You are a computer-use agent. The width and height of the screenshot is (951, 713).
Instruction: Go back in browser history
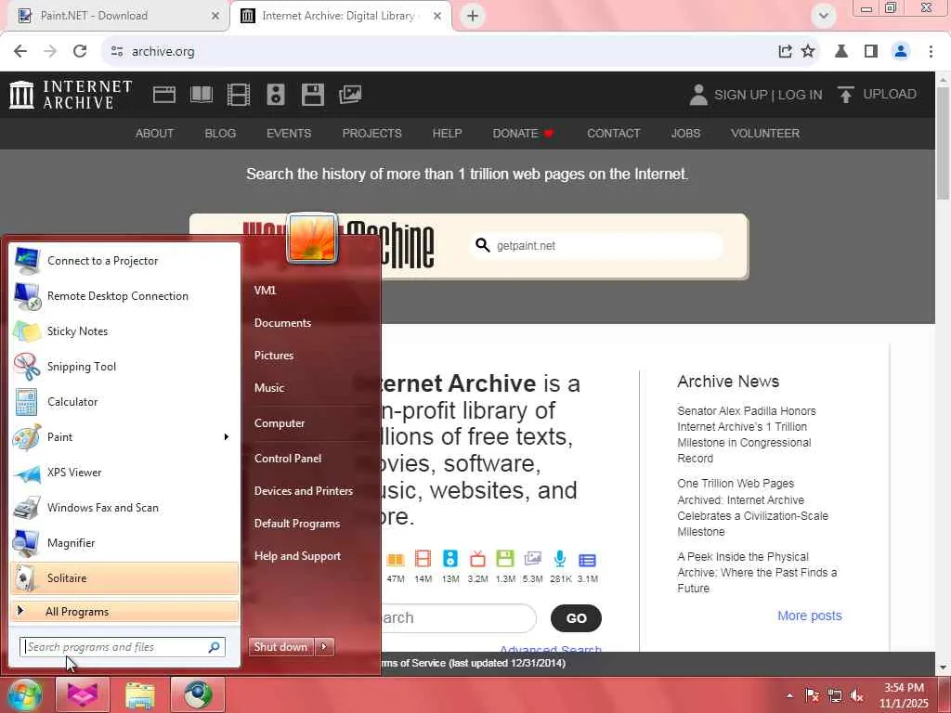(x=20, y=52)
